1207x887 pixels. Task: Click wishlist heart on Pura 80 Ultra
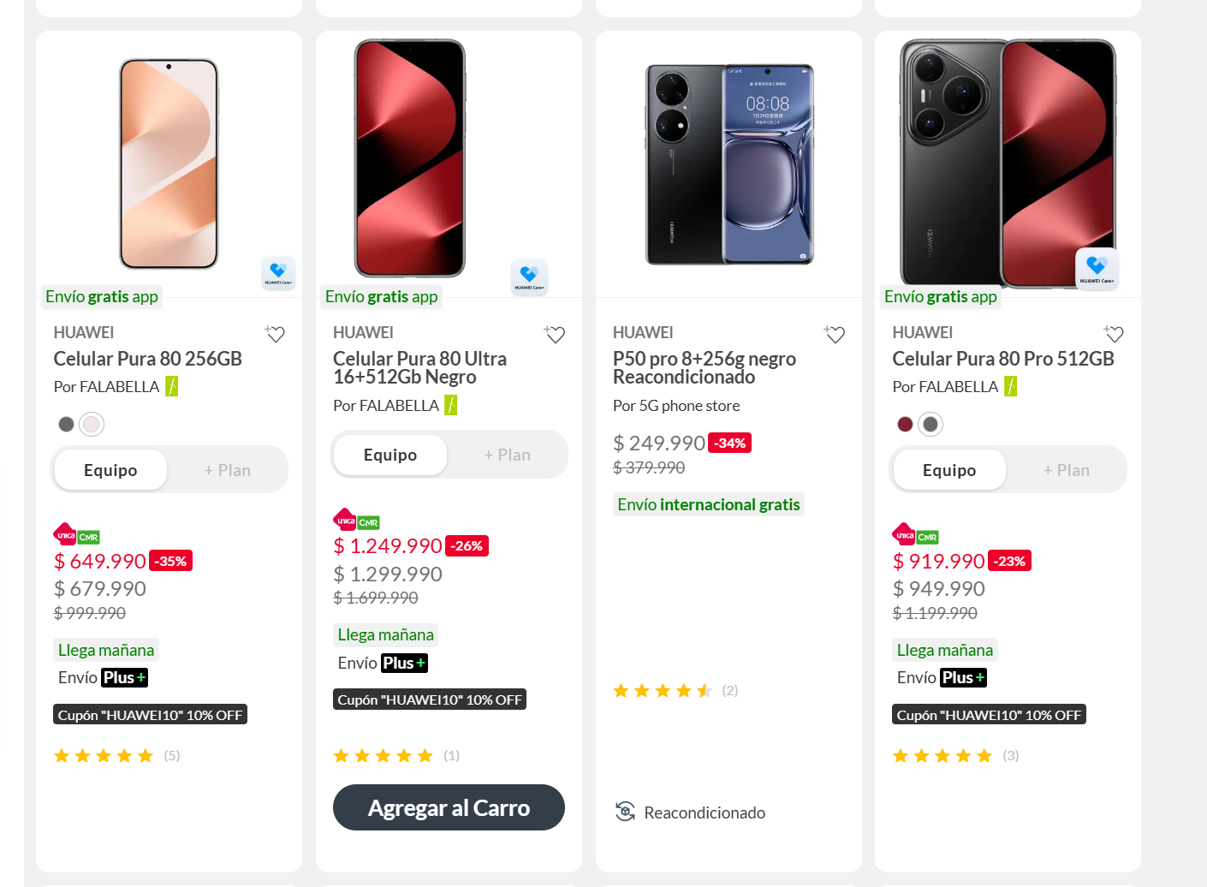(555, 334)
